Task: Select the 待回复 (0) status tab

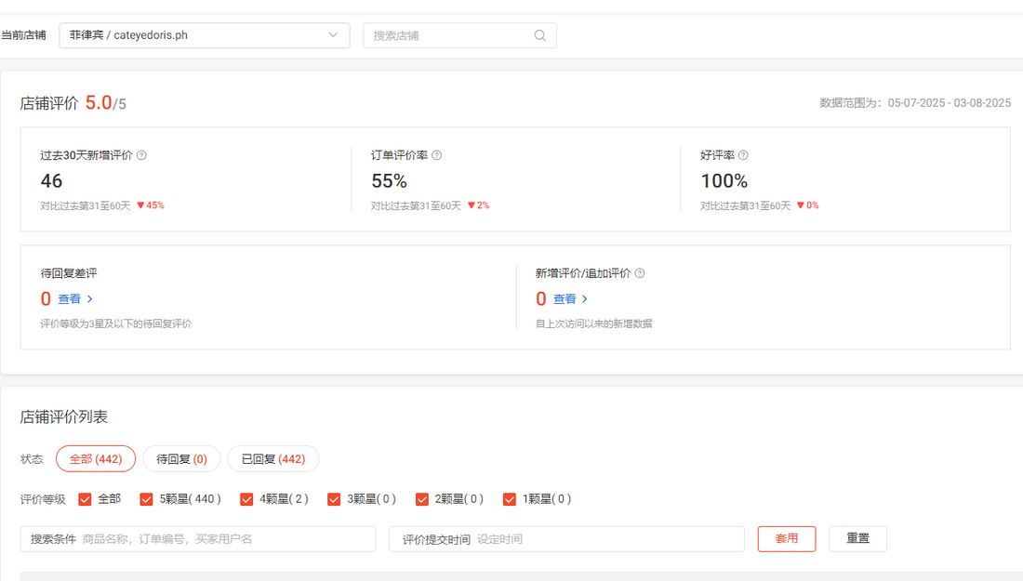Action: 181,459
